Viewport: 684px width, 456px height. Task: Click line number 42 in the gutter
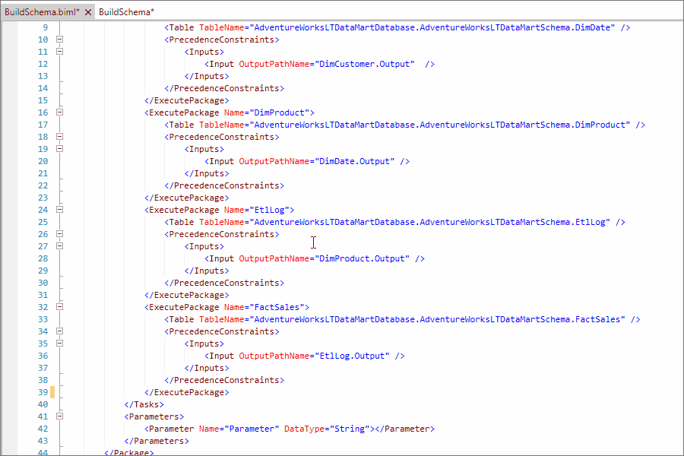(42, 429)
